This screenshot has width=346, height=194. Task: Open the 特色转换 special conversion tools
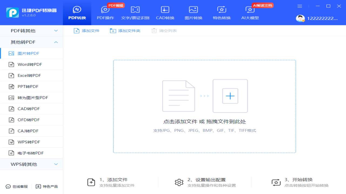(222, 12)
